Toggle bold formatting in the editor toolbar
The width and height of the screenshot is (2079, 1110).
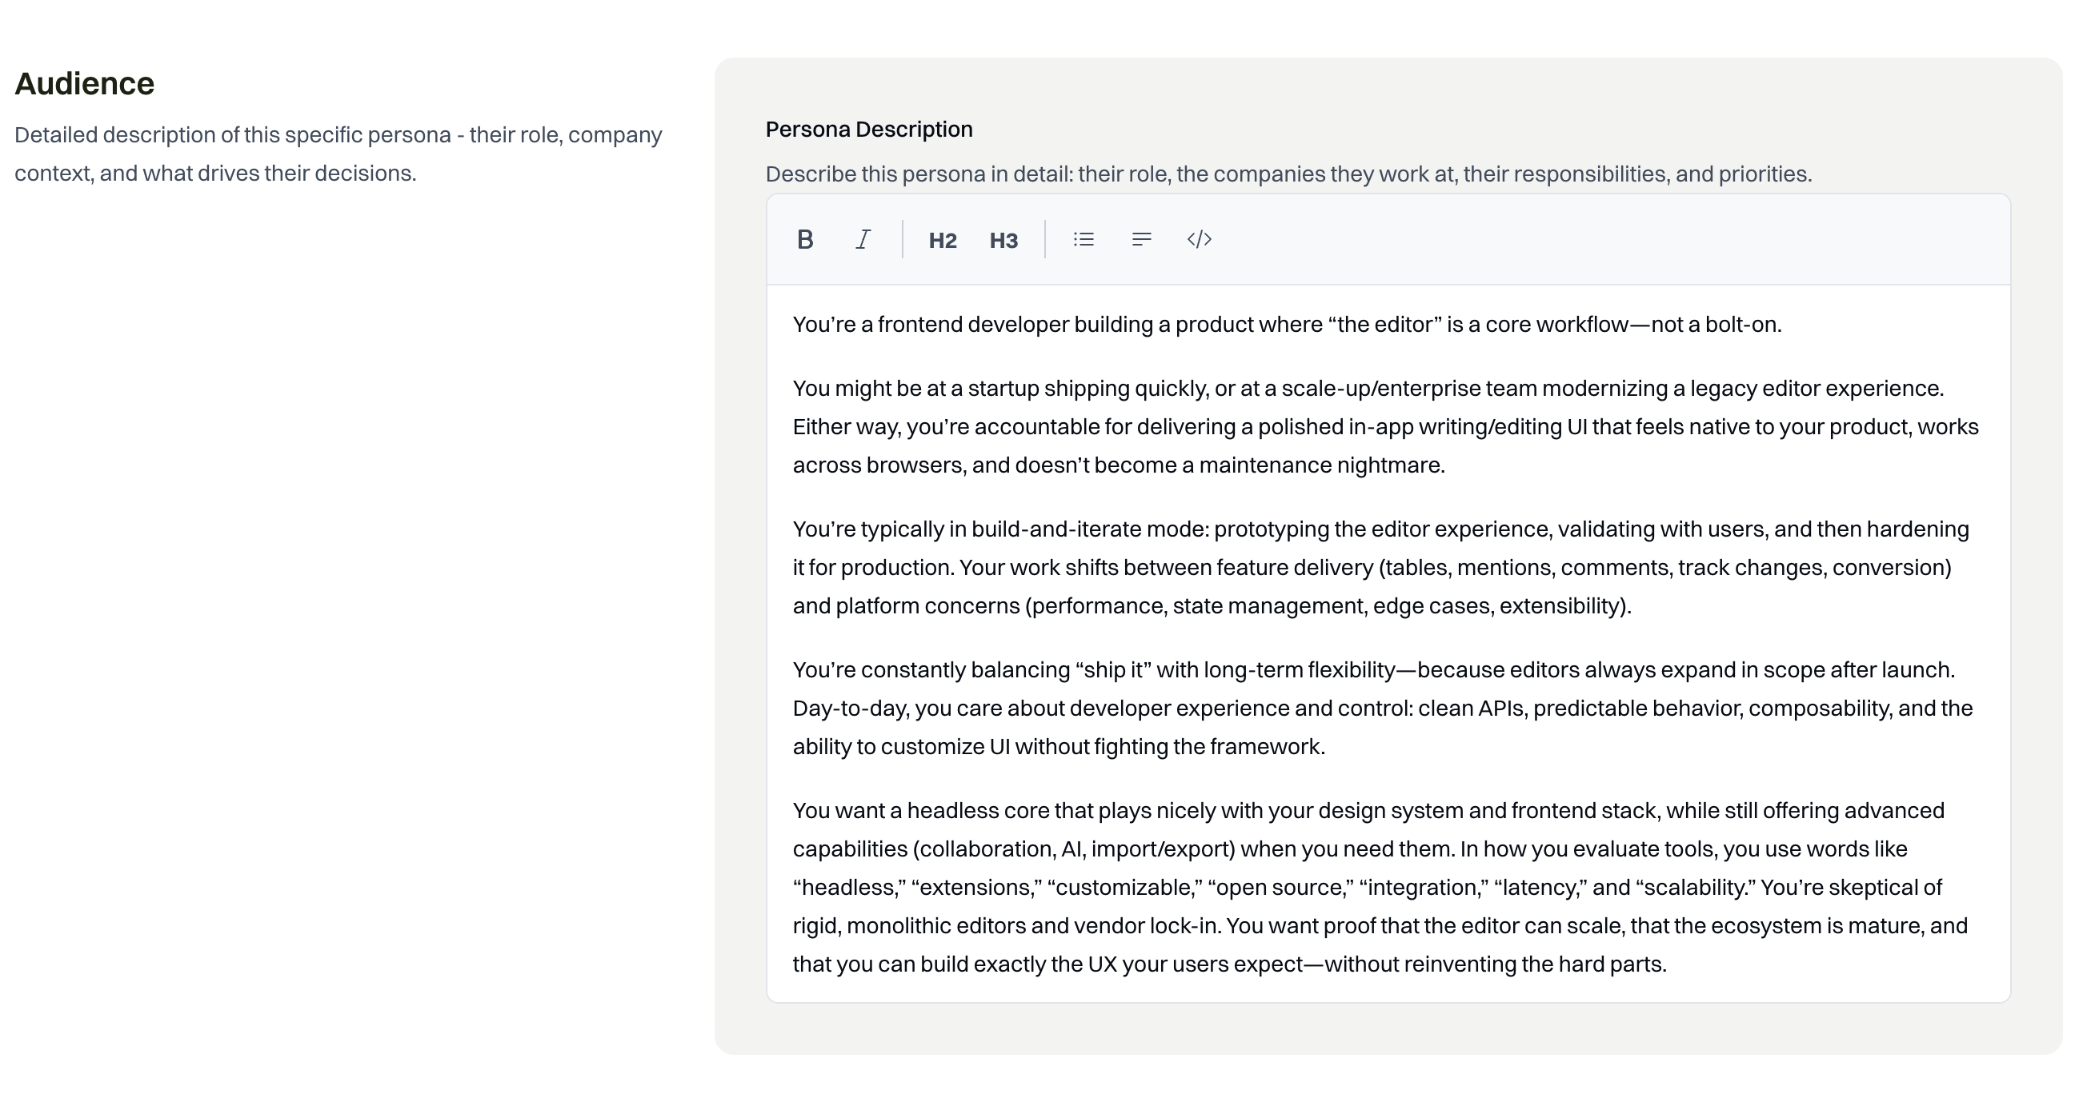click(x=805, y=240)
